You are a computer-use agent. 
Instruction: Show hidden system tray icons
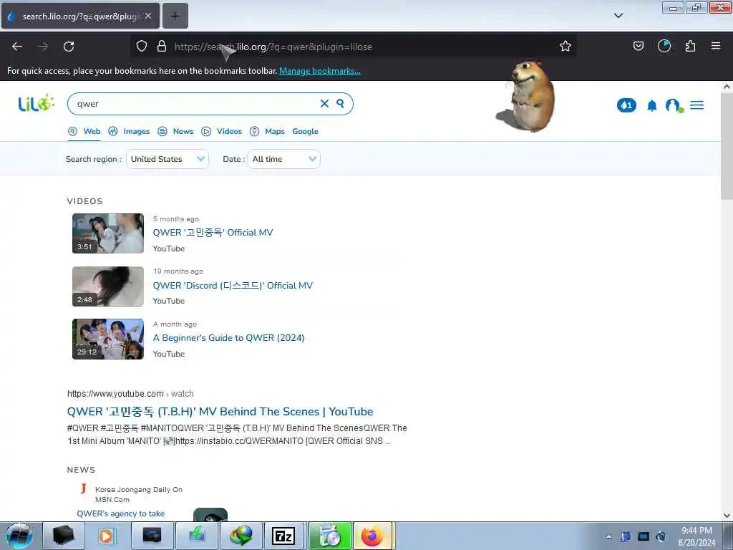coord(608,537)
